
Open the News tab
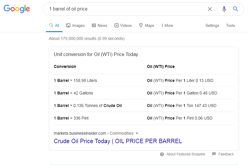coord(99,25)
